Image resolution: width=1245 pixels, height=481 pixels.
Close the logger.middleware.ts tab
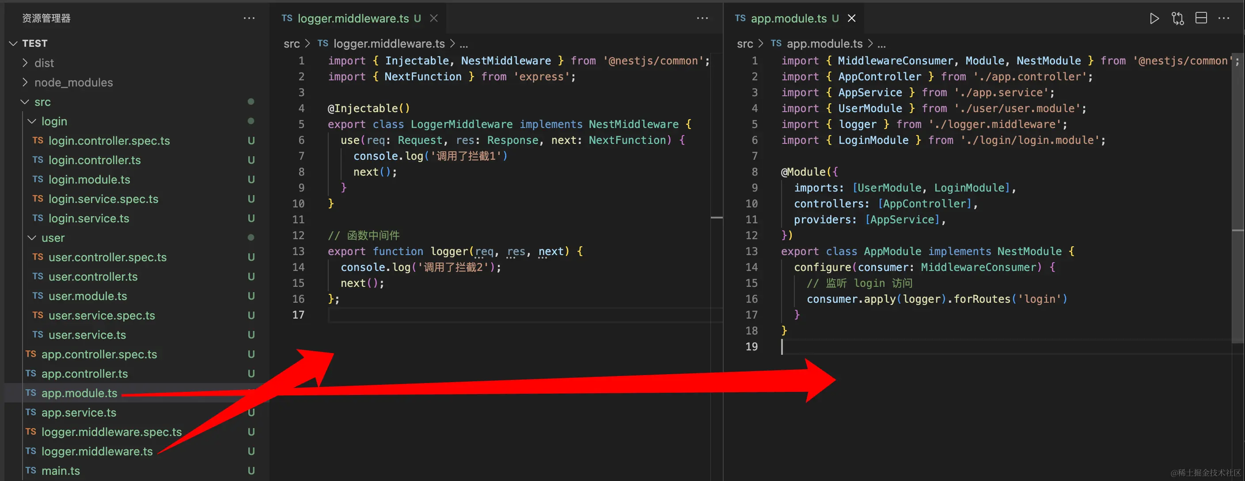point(434,19)
